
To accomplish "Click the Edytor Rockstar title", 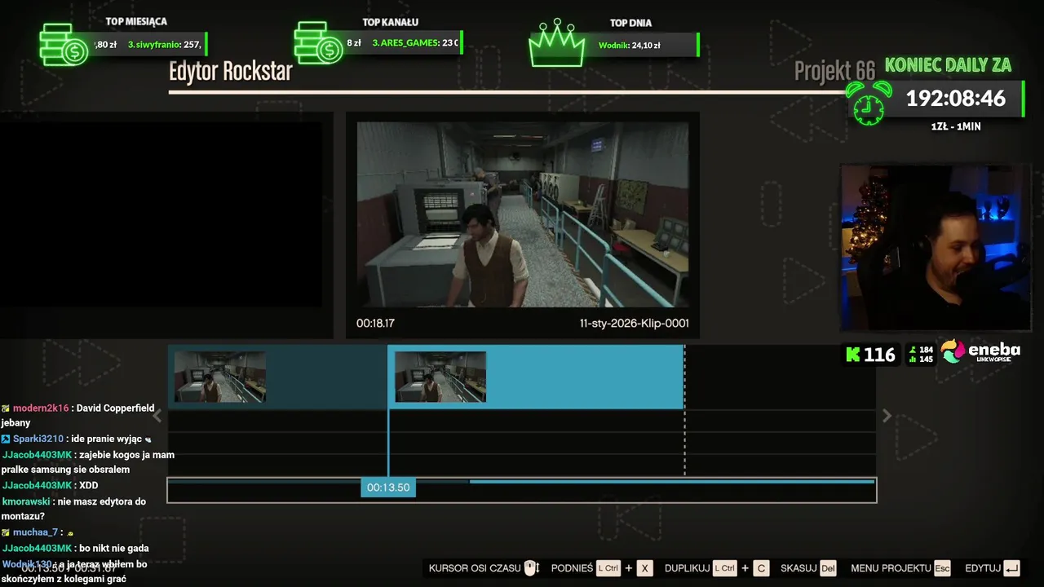I will 231,72.
